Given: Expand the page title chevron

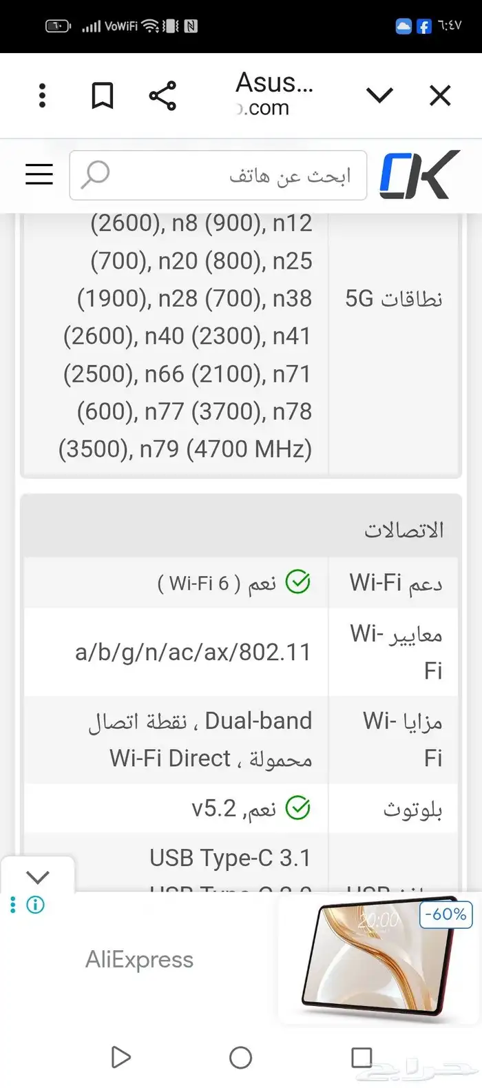Looking at the screenshot, I should (x=380, y=95).
